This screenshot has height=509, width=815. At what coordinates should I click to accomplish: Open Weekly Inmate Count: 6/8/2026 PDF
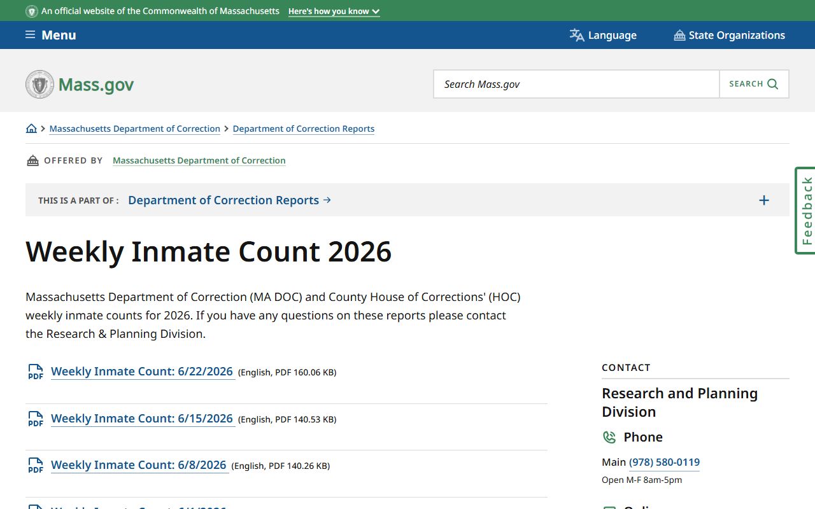click(139, 465)
